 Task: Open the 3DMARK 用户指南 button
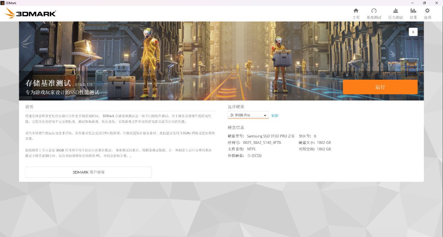pyautogui.click(x=88, y=172)
